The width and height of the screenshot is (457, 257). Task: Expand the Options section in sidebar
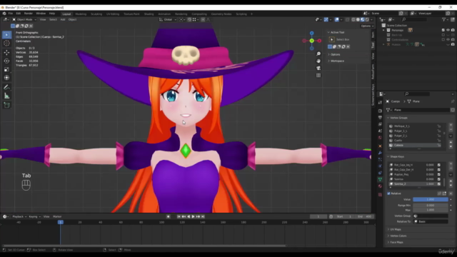335,54
